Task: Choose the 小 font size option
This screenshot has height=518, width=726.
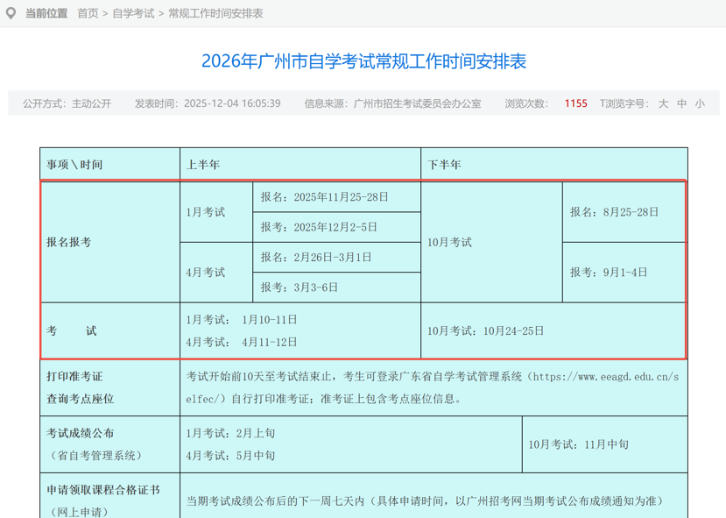Action: pos(699,103)
